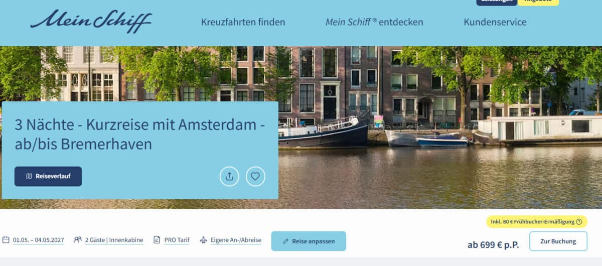
Task: Click the dark blue Leistungen tab at the top
Action: [497, 2]
